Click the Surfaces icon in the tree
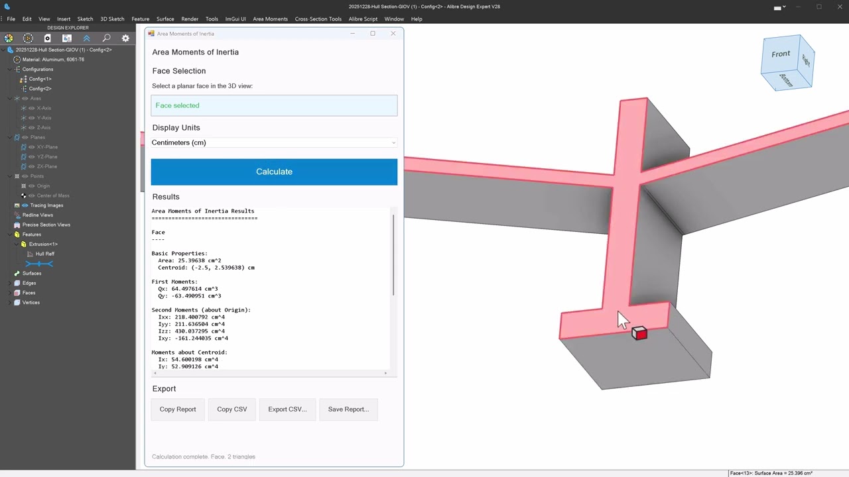This screenshot has height=477, width=849. pyautogui.click(x=17, y=273)
